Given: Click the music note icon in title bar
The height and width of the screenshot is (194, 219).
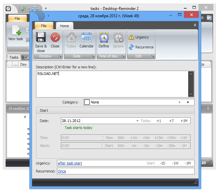Looking at the screenshot, I should (23, 9).
